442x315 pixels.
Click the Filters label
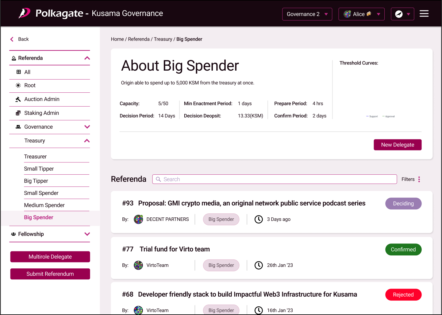pyautogui.click(x=408, y=179)
